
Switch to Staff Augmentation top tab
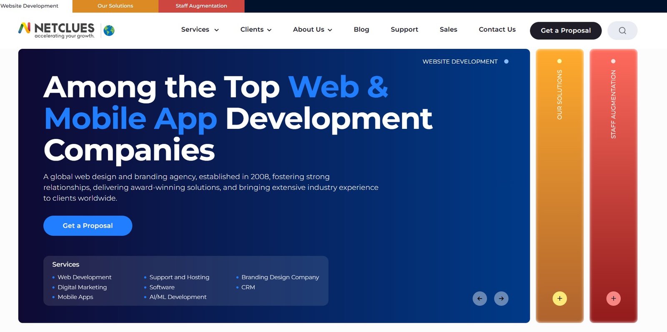[x=201, y=6]
